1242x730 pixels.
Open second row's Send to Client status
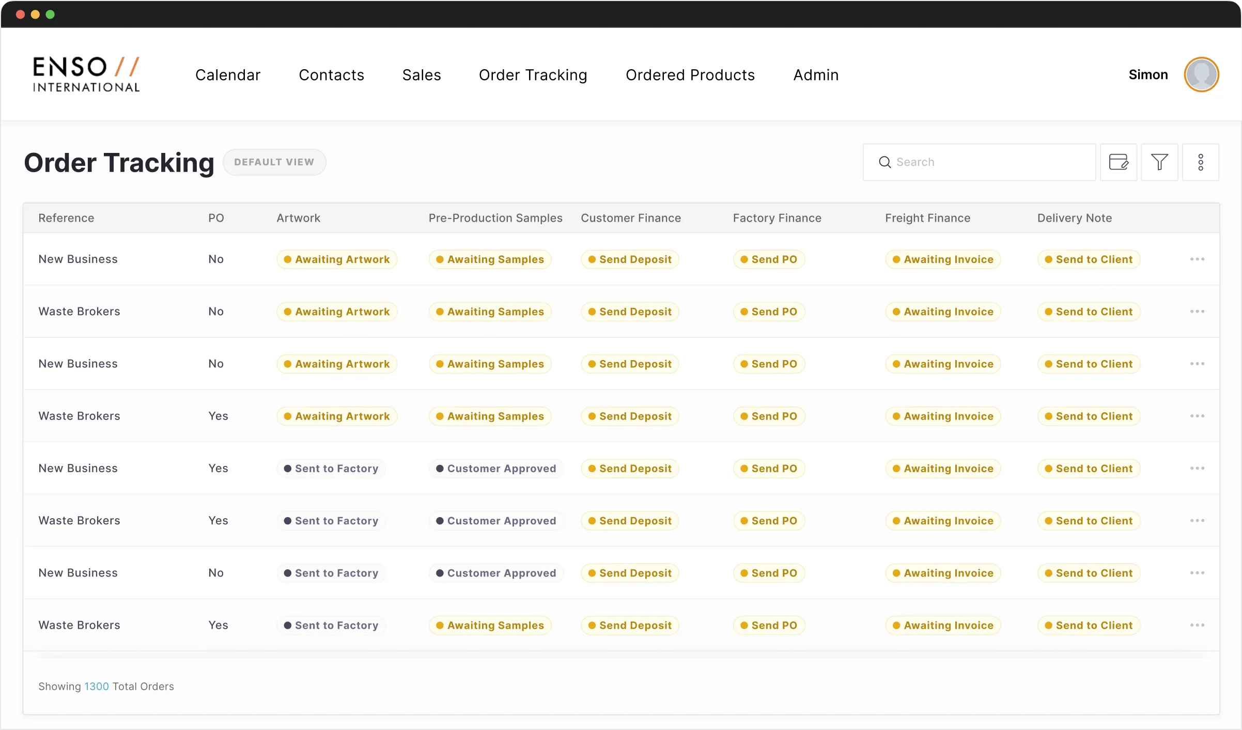click(x=1089, y=312)
